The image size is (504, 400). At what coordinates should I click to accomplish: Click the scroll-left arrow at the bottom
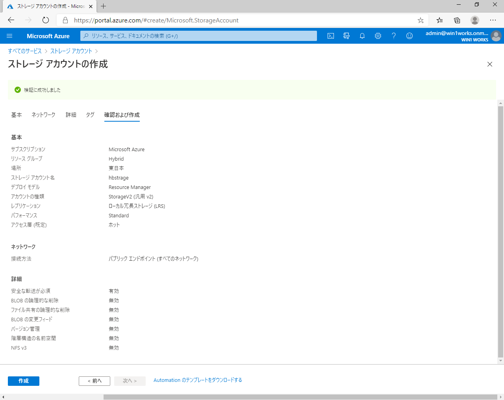pos(3,397)
